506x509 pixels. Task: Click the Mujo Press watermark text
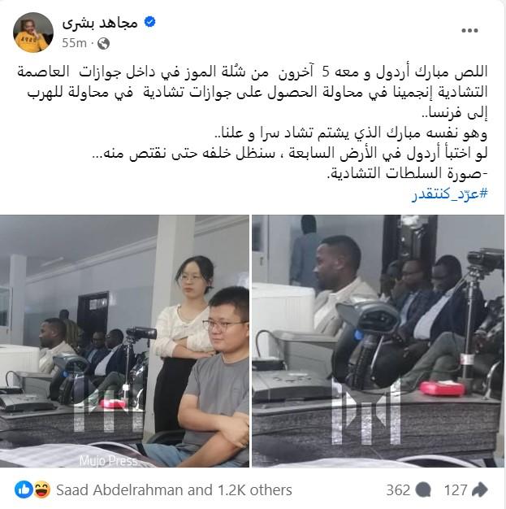point(109,461)
